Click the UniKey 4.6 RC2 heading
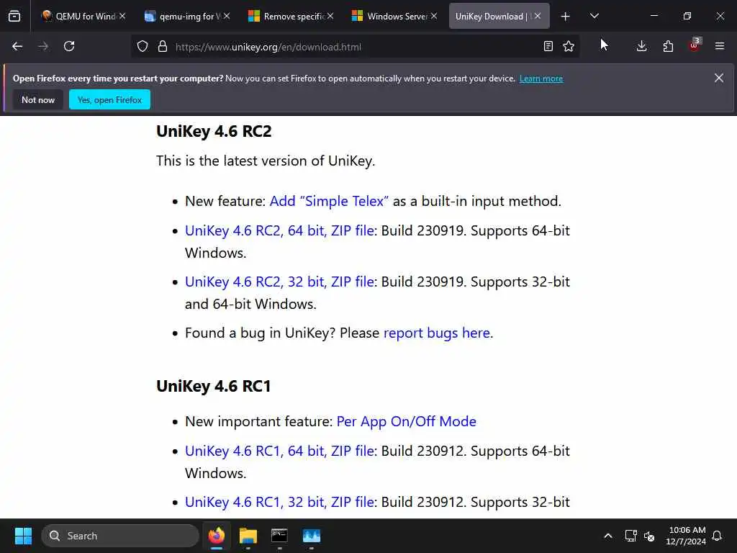 point(214,131)
